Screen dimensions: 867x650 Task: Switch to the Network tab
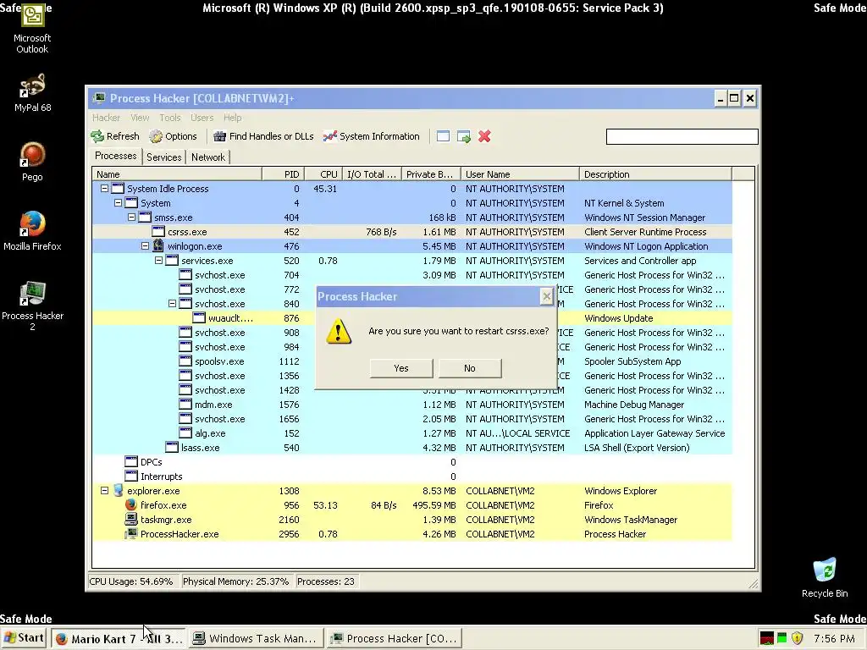(x=208, y=157)
